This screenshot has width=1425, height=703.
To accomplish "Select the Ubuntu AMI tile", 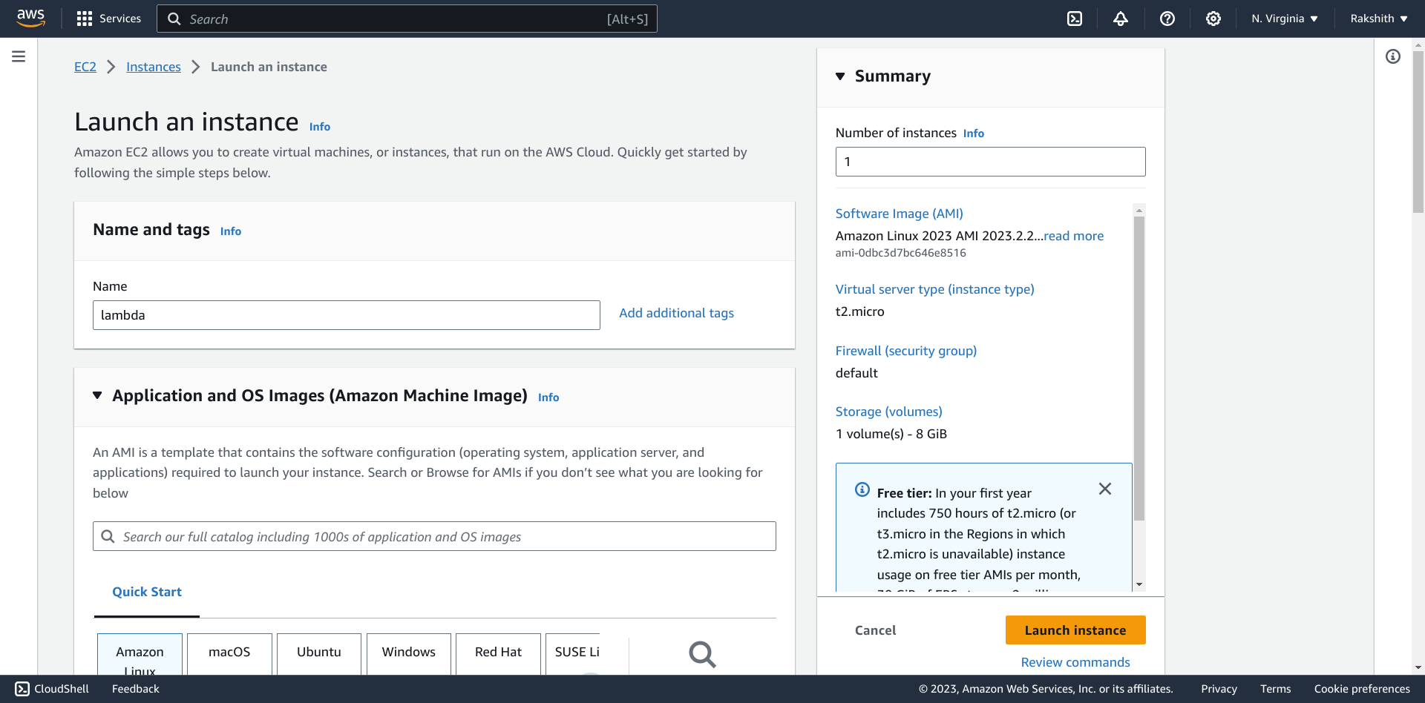I will pyautogui.click(x=319, y=654).
